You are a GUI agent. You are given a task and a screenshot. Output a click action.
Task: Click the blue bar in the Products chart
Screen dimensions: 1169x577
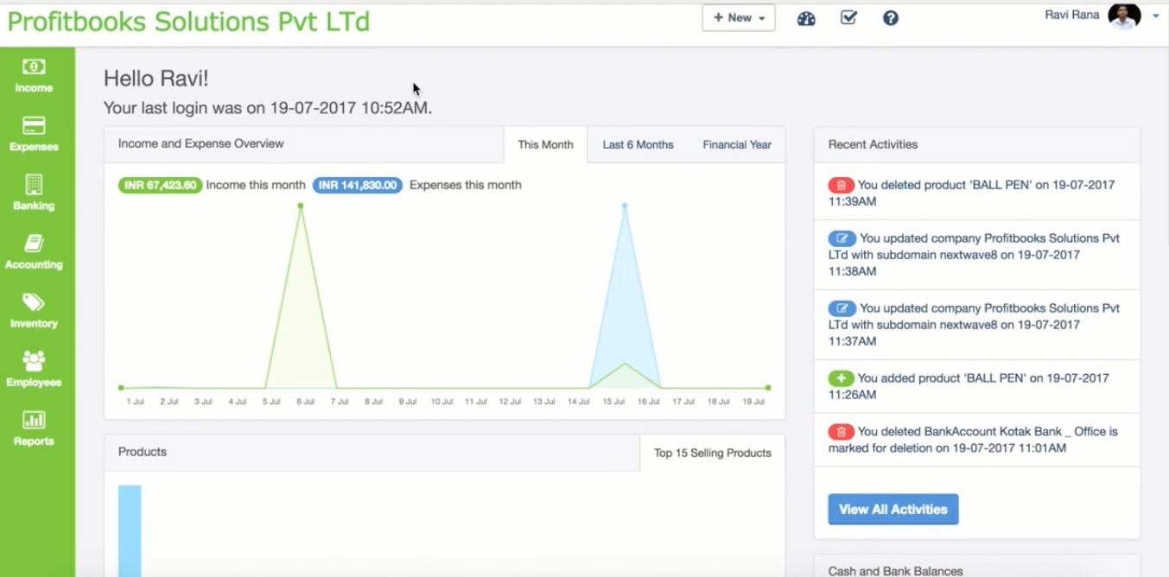130,530
